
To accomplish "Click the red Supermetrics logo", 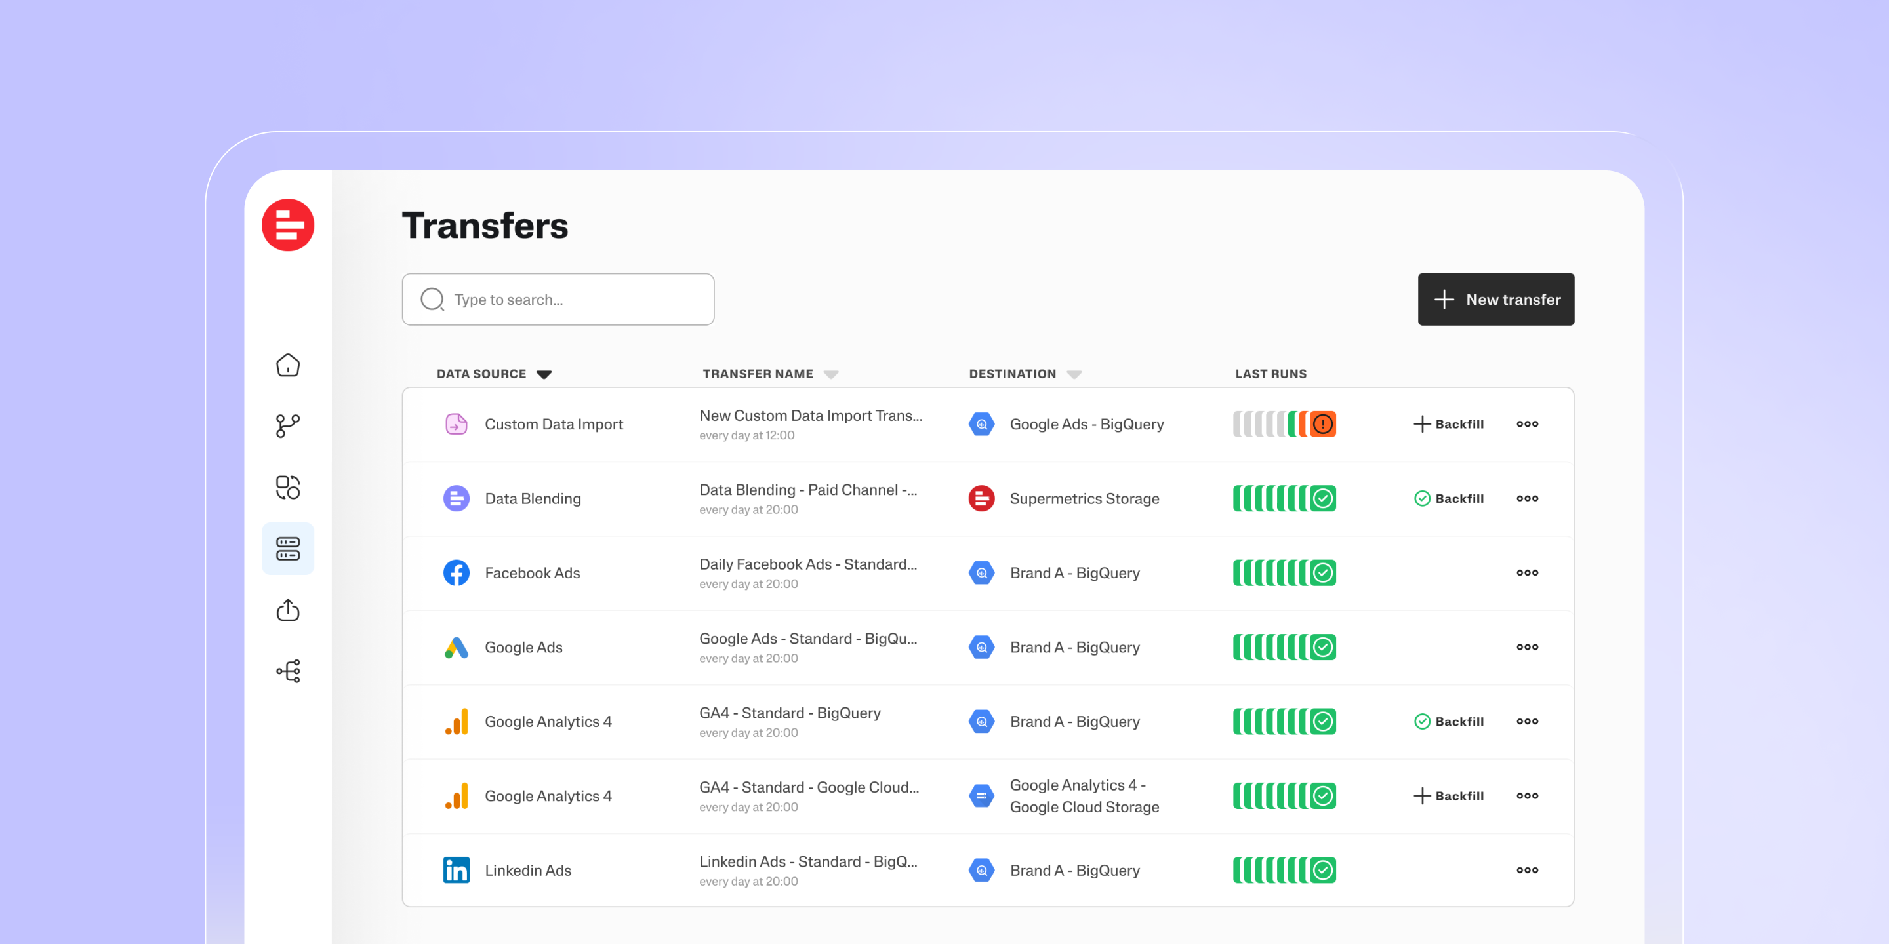I will tap(287, 225).
